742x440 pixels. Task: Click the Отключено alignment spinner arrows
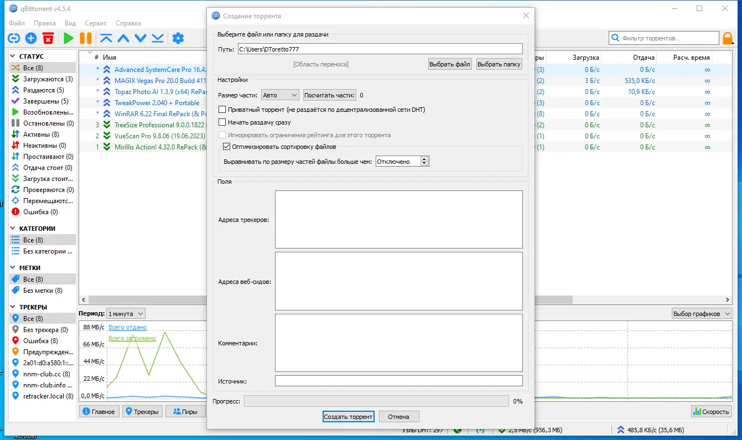pyautogui.click(x=424, y=162)
